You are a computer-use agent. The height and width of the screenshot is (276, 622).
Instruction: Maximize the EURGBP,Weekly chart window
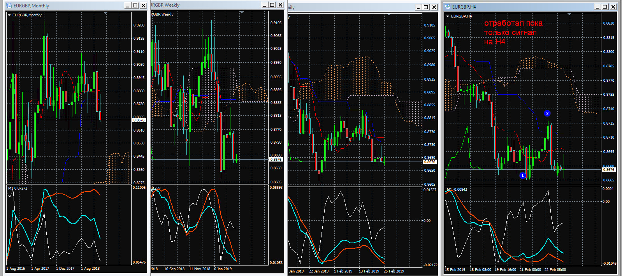coord(272,5)
